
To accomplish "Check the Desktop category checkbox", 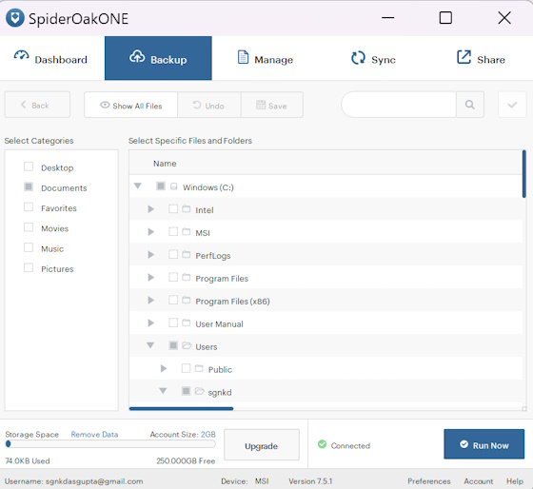I will 29,166.
